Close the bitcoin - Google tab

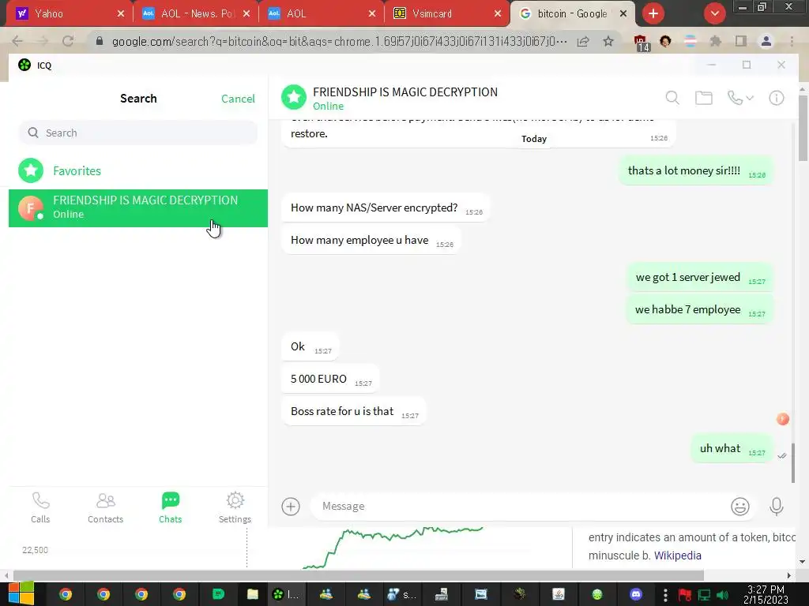(623, 13)
